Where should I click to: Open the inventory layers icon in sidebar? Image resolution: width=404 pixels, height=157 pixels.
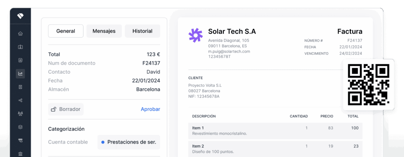click(21, 127)
